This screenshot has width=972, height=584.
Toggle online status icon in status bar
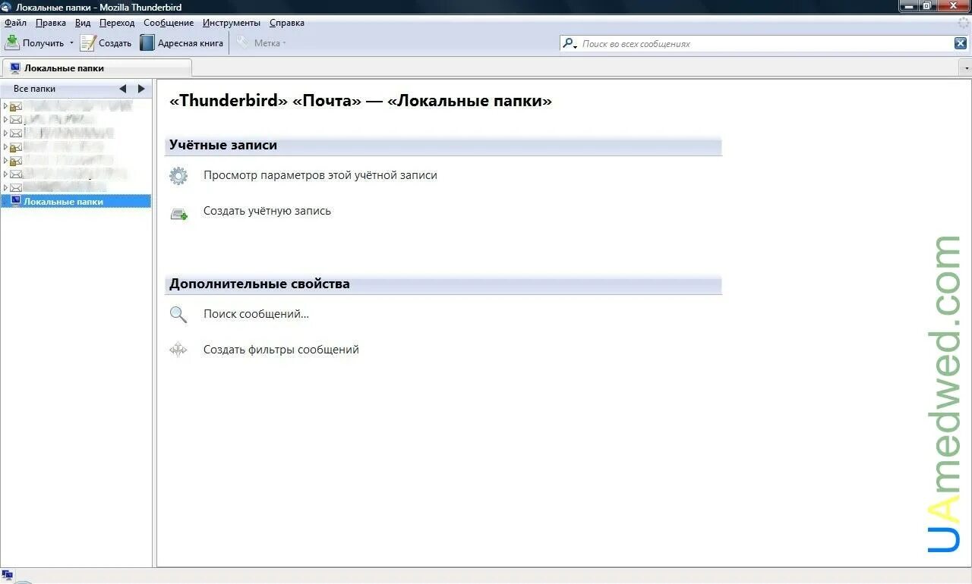click(x=8, y=575)
